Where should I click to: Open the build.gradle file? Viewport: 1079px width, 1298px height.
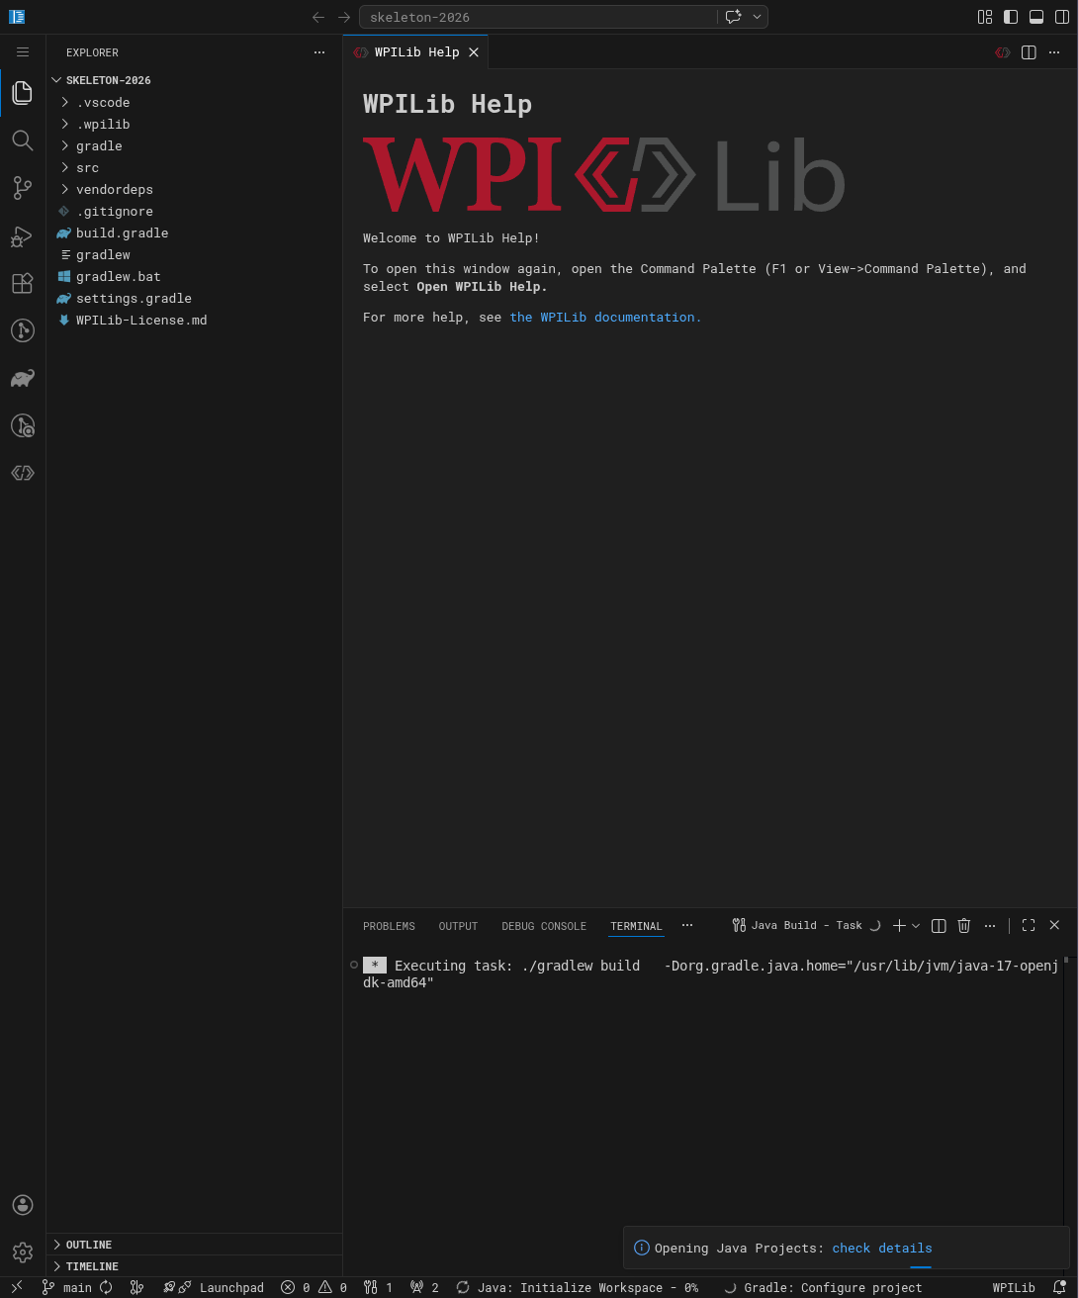(x=194, y=232)
